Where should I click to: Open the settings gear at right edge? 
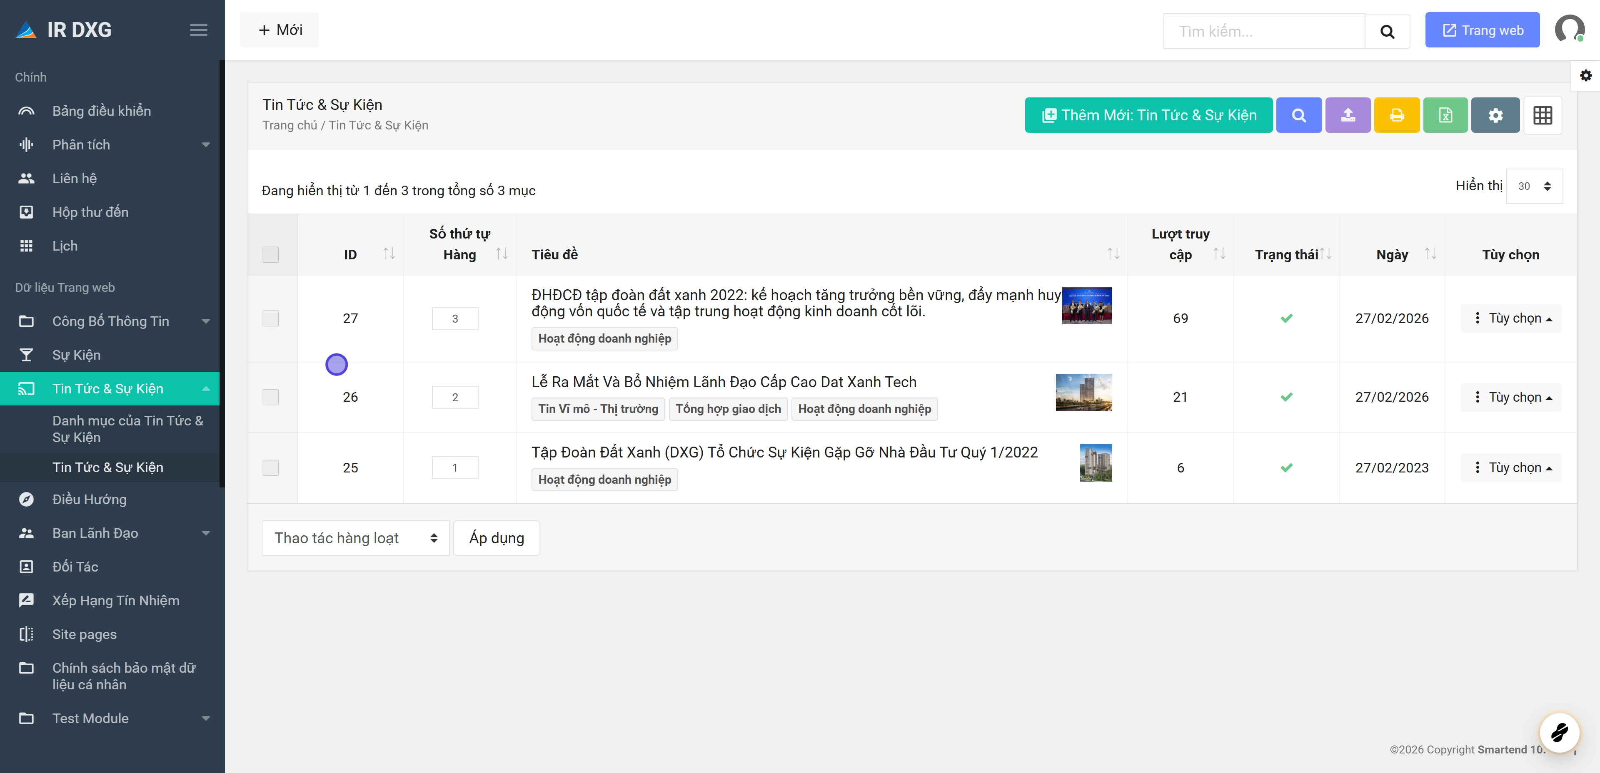1586,76
